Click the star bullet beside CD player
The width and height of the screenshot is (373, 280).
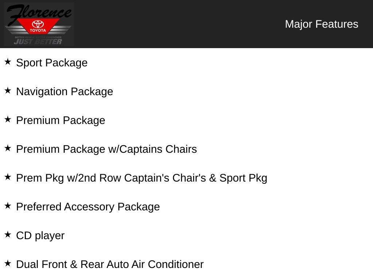8,234
